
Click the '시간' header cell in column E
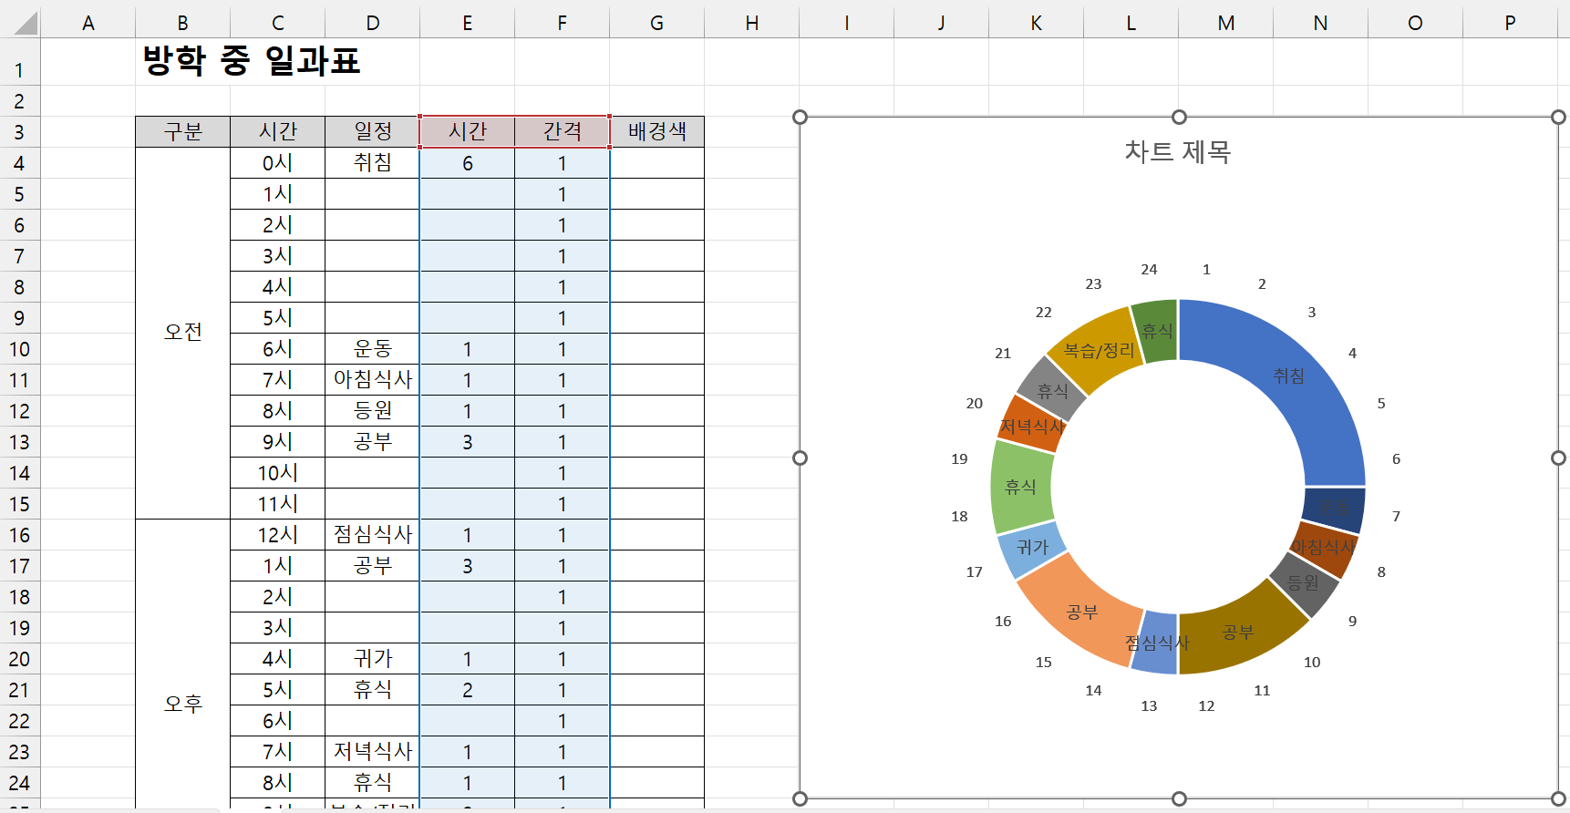[468, 132]
